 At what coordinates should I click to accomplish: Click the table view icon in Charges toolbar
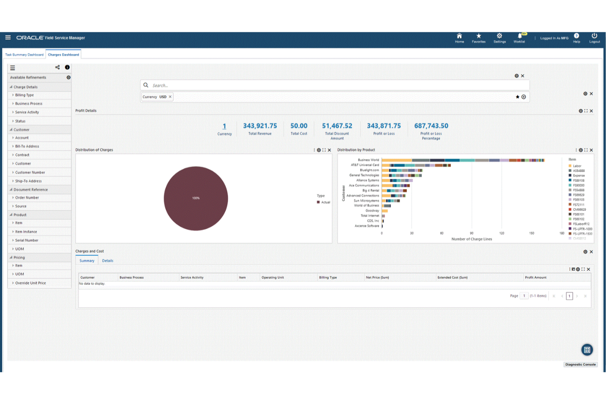(572, 269)
